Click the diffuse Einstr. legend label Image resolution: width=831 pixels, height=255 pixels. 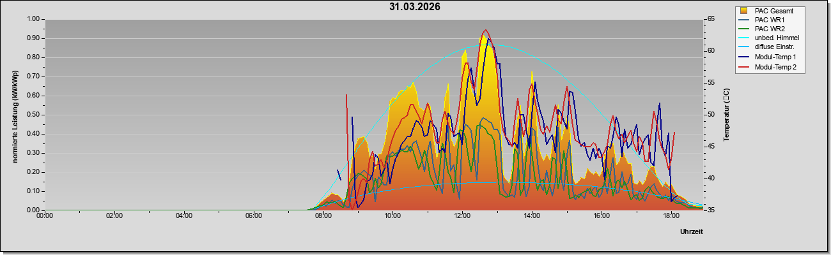(775, 48)
